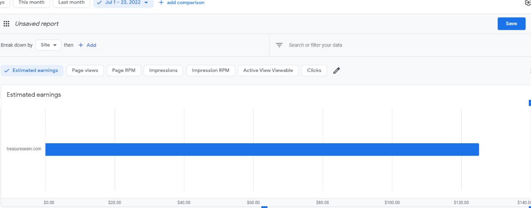This screenshot has width=531, height=208.
Task: Select the This month date range
Action: tap(31, 3)
